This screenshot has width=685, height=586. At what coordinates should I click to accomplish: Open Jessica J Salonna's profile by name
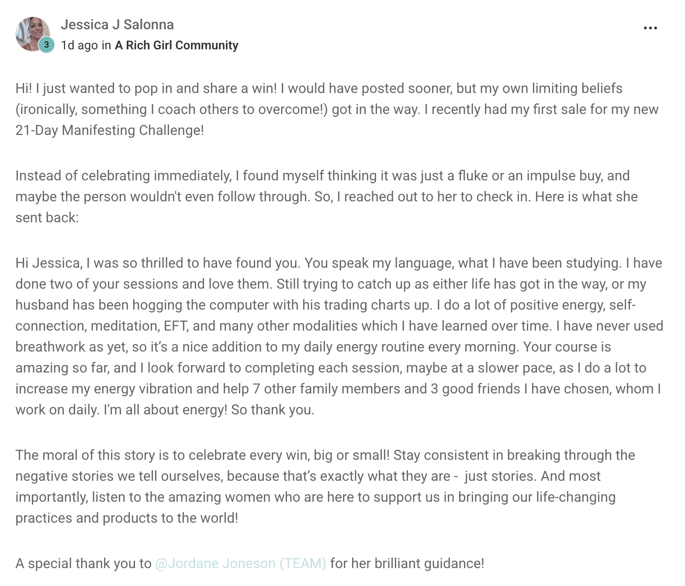(x=117, y=24)
